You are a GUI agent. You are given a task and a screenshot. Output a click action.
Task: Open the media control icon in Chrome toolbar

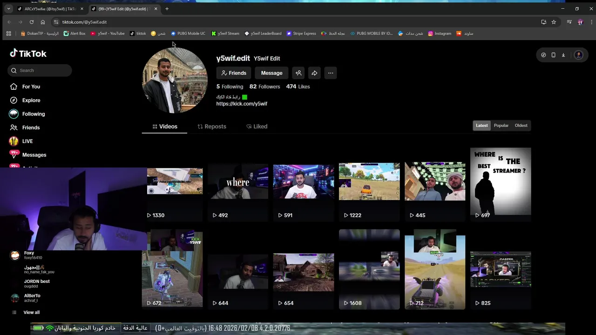coord(569,22)
